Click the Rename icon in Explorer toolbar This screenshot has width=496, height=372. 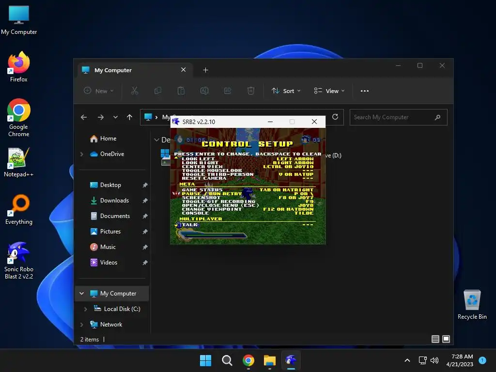coord(204,91)
